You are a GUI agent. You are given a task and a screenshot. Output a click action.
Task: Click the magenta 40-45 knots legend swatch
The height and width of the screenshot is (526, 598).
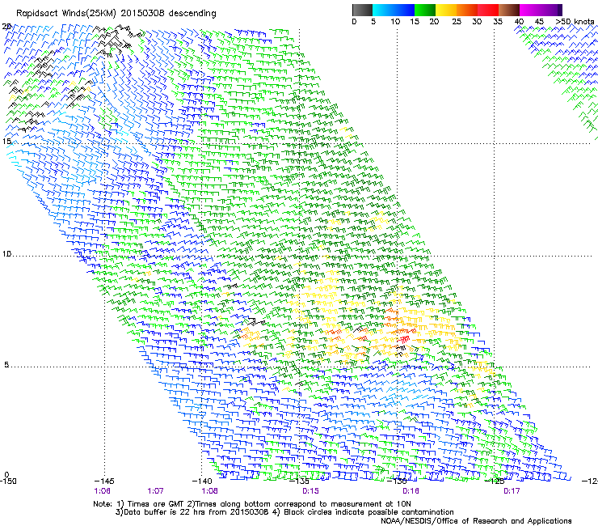click(x=530, y=10)
